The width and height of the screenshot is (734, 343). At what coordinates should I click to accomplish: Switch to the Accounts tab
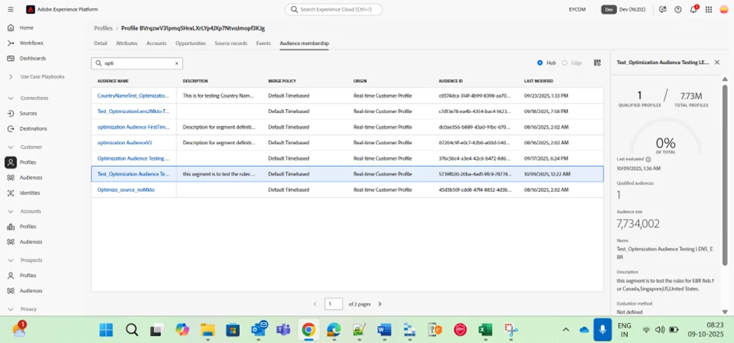pyautogui.click(x=156, y=43)
